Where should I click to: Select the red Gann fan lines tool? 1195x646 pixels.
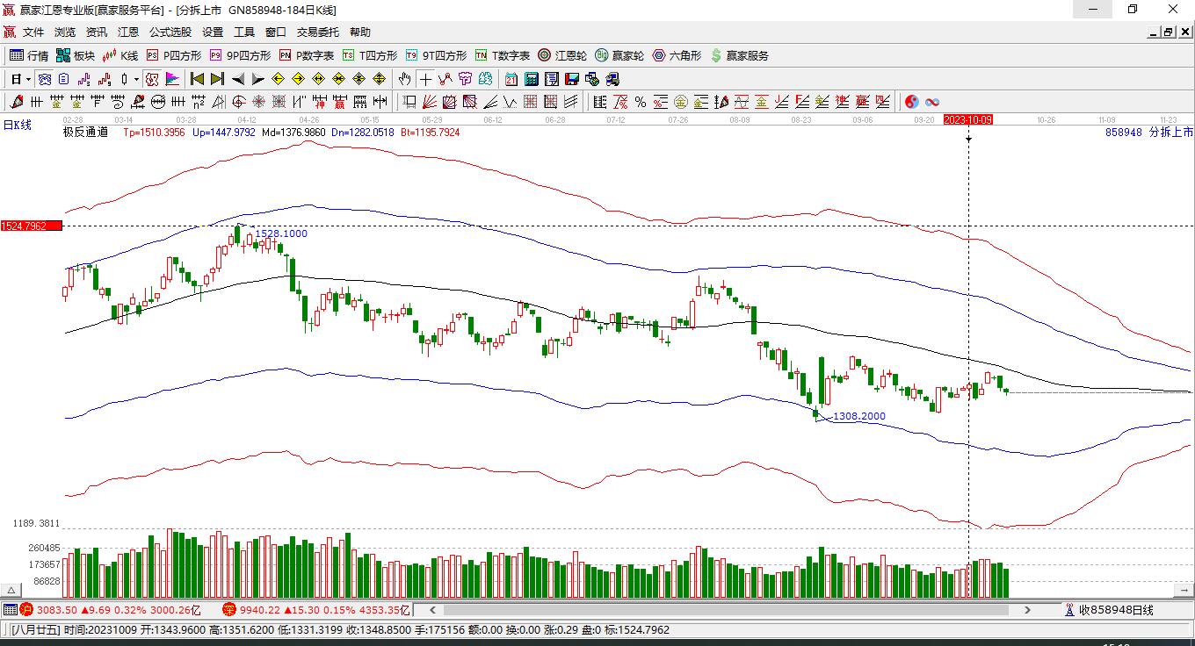(x=430, y=102)
